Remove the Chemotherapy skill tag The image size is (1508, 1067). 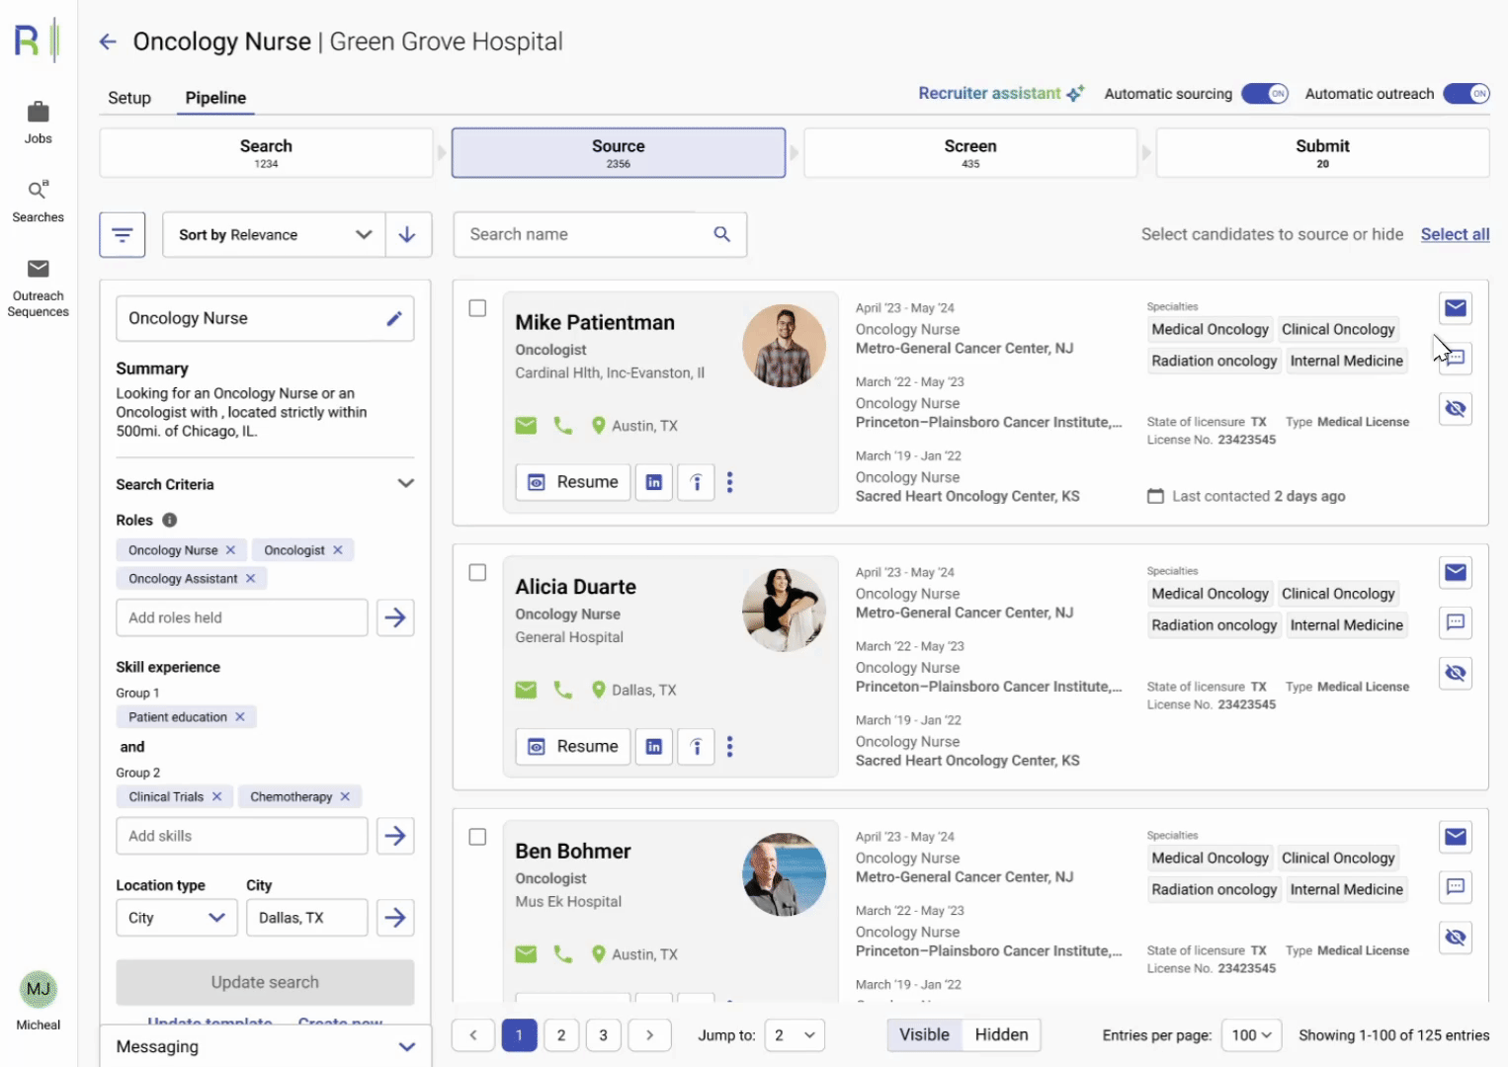tap(345, 797)
